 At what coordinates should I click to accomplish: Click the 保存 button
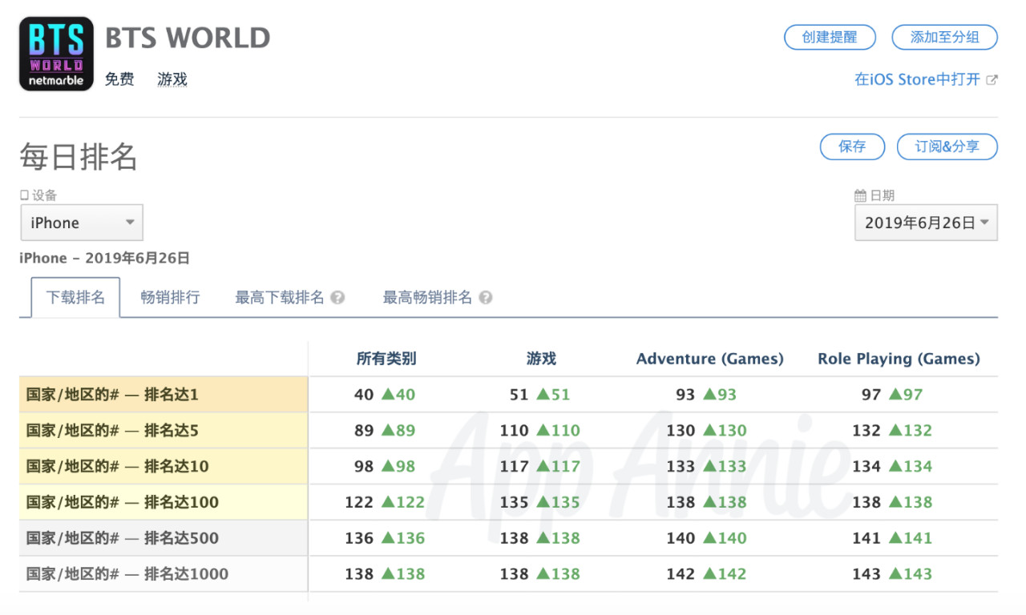(x=852, y=147)
